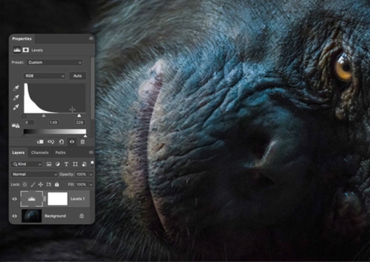Pick the white point eyedropper
370x262 pixels.
tap(16, 107)
